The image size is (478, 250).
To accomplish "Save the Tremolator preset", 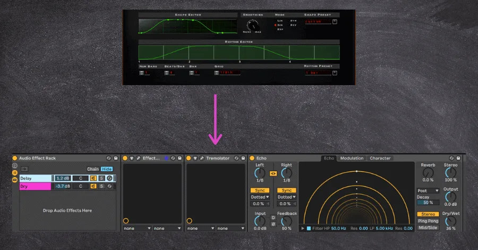I will pyautogui.click(x=243, y=158).
